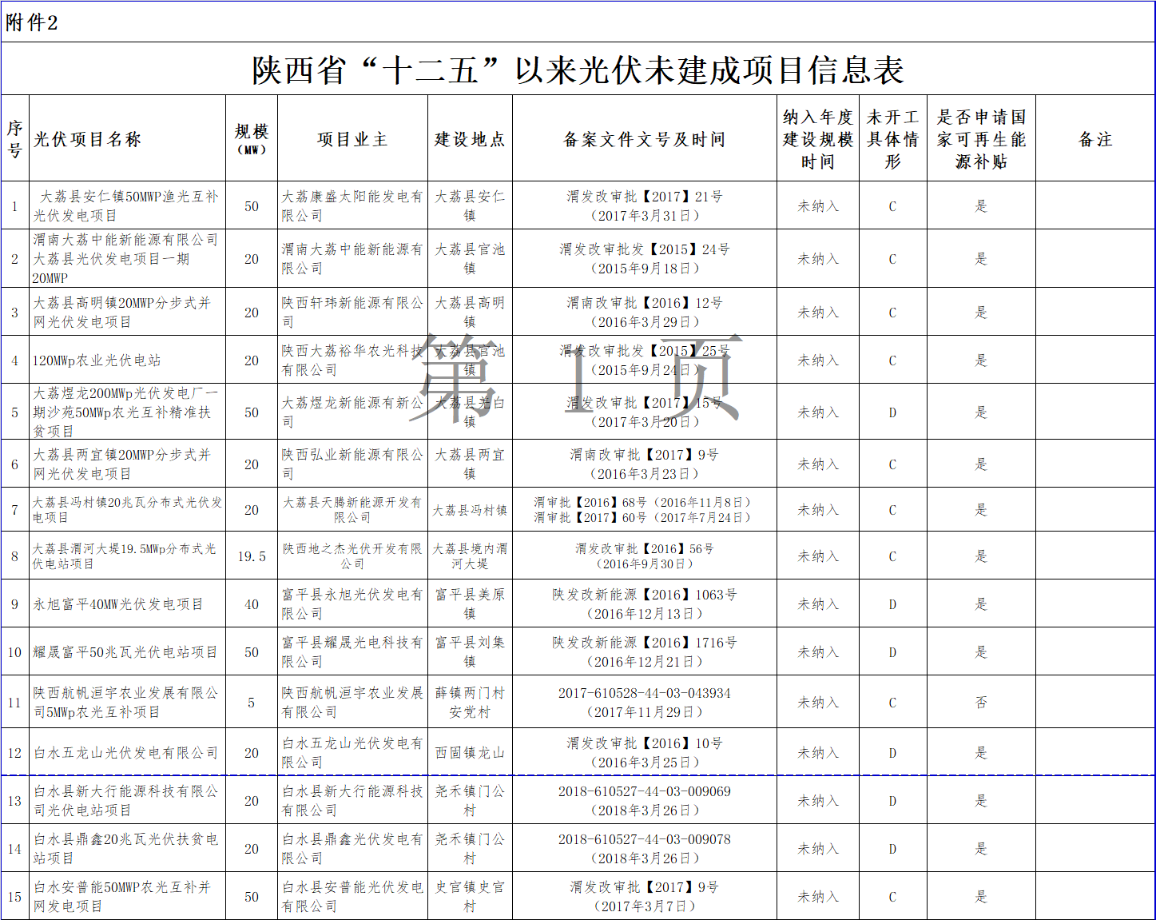Click owner 大荔康盛太阳能发电有限公司
Viewport: 1156px width, 920px height.
(352, 205)
